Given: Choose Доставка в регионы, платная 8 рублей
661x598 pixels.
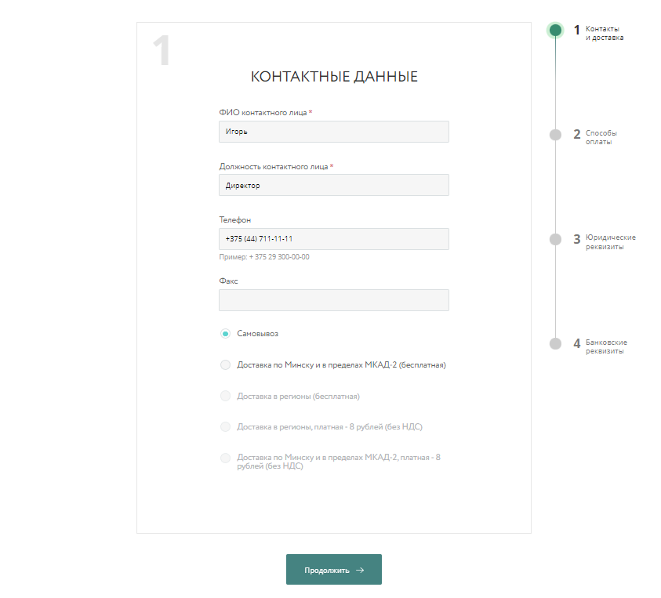Looking at the screenshot, I should [x=225, y=426].
